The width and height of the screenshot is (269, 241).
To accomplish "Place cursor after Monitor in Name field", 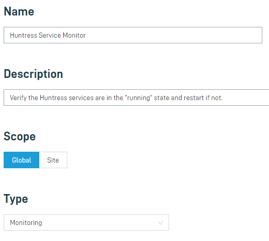I will click(86, 35).
